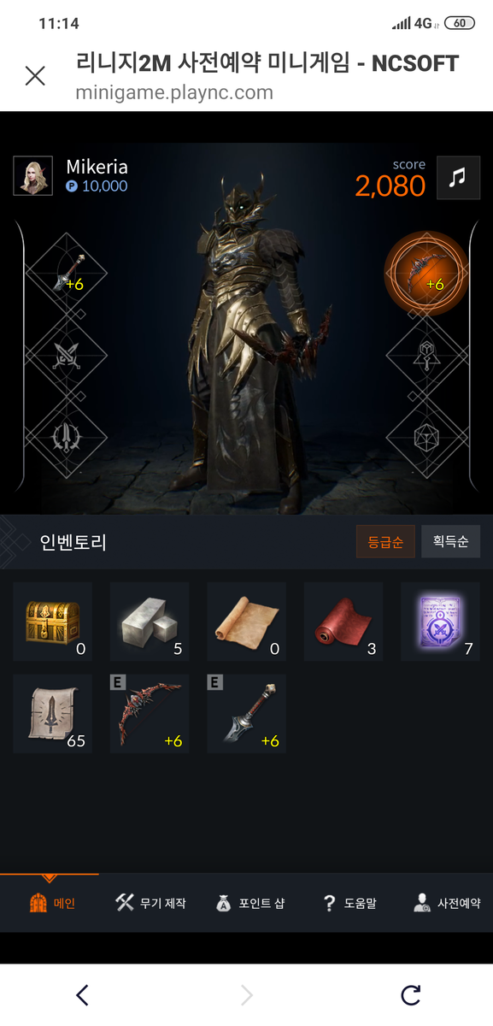Open the highlighted +6 bow equipment slot
The height and width of the screenshot is (1026, 493).
click(426, 274)
